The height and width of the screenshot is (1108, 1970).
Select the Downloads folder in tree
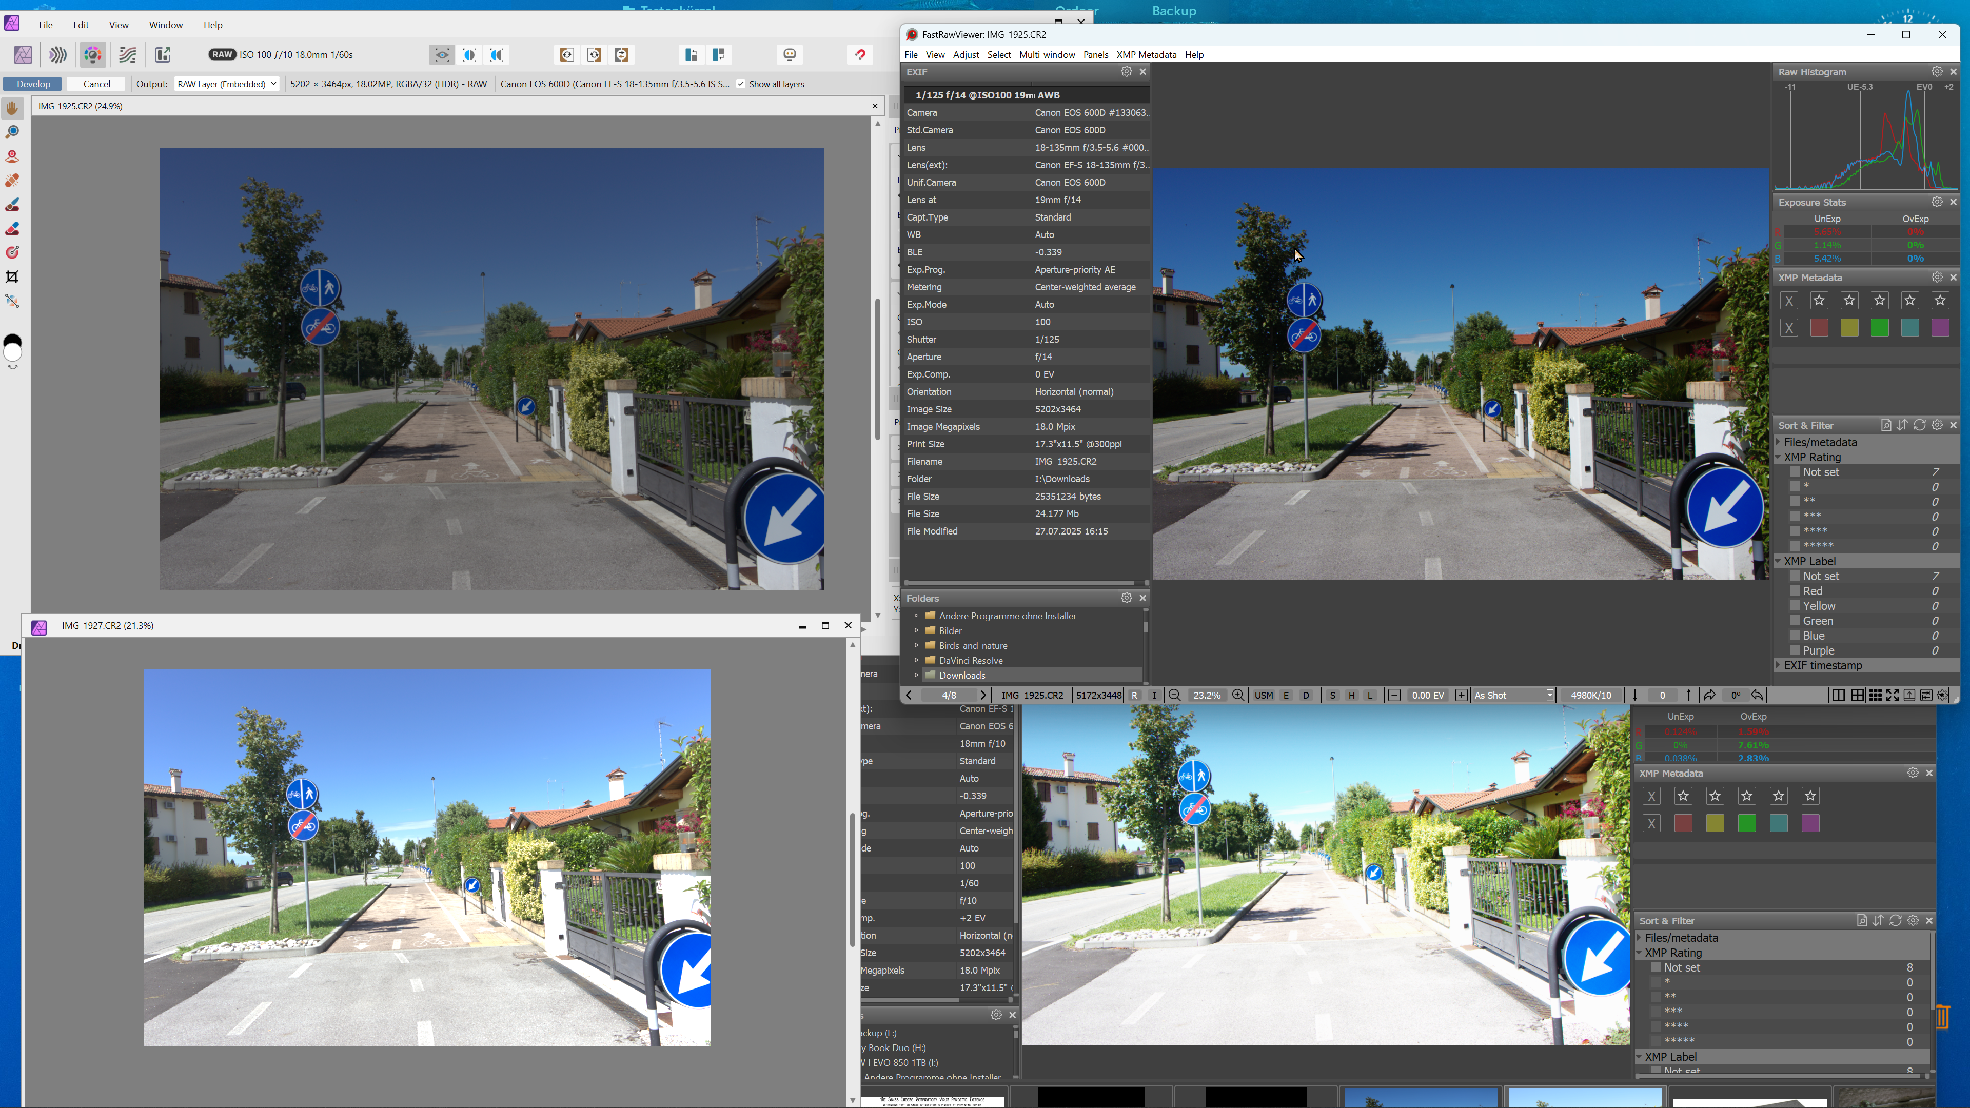tap(961, 675)
